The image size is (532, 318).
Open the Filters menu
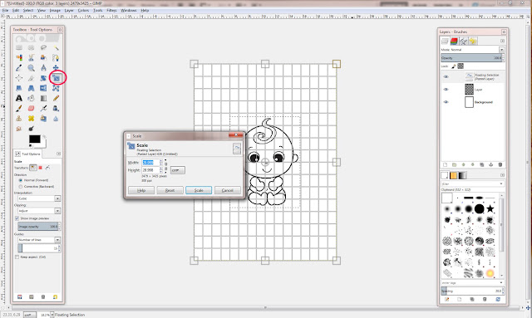pyautogui.click(x=111, y=11)
